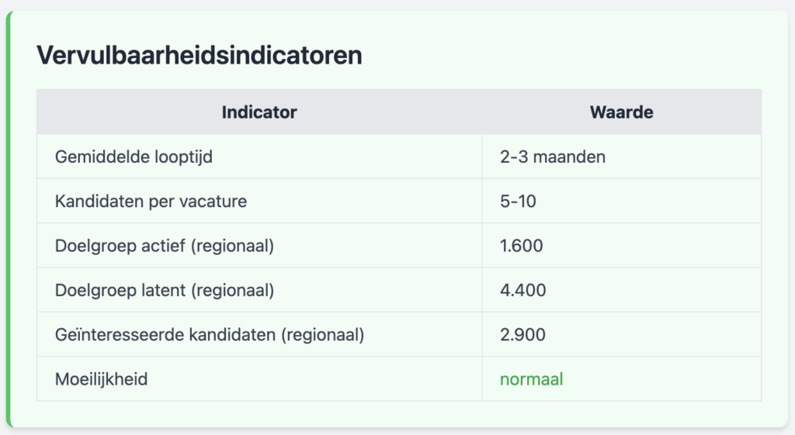
Task: Select the Kandidaten per vacature label
Action: click(151, 202)
